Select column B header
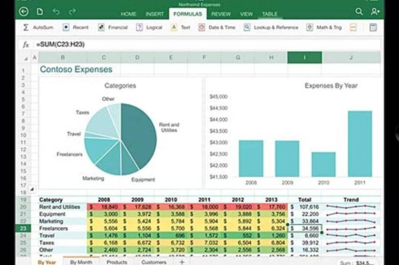Viewport: 399px width, 265px height. tap(62, 57)
